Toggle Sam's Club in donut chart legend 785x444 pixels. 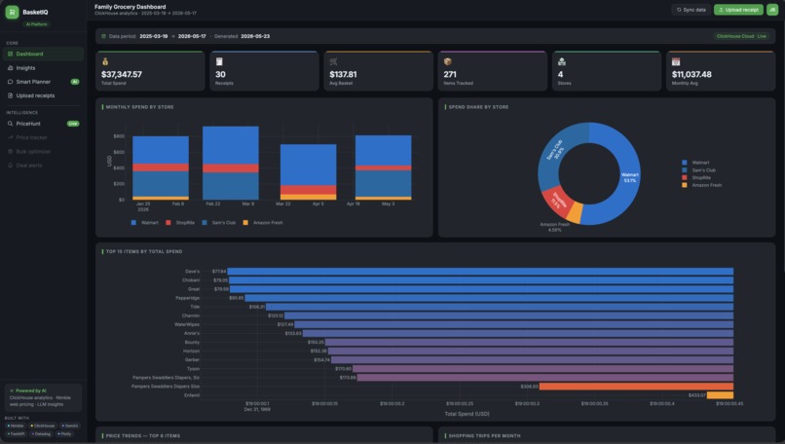(699, 170)
